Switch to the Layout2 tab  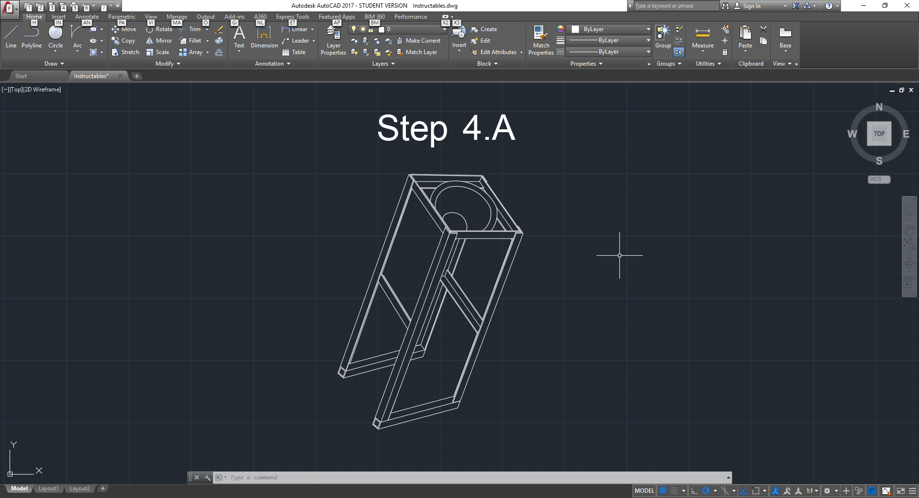80,488
